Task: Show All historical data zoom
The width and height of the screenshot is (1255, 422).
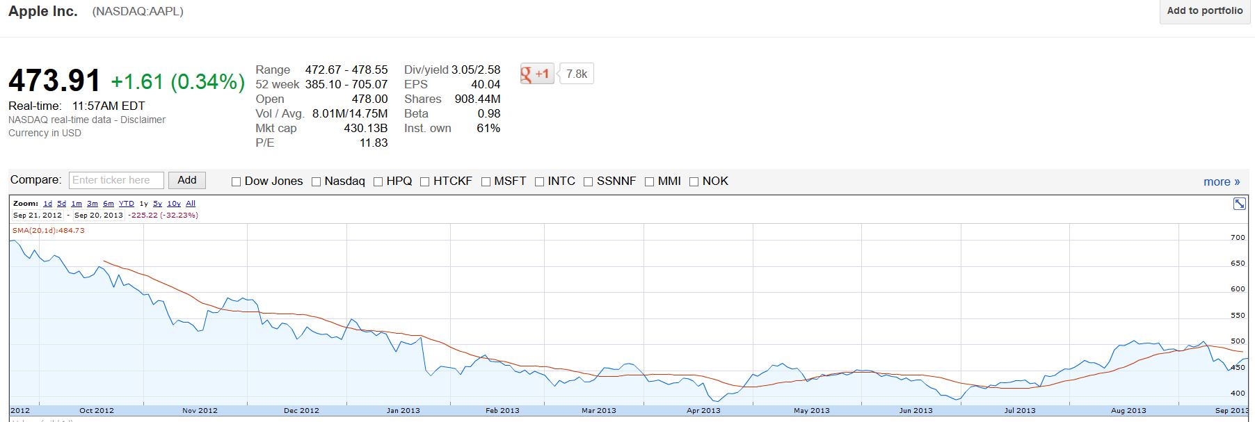Action: (191, 204)
